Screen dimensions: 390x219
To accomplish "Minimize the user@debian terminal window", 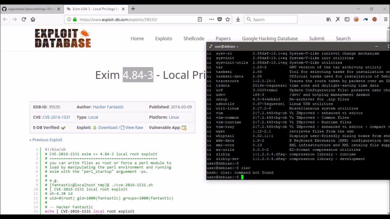I will click(377, 46).
